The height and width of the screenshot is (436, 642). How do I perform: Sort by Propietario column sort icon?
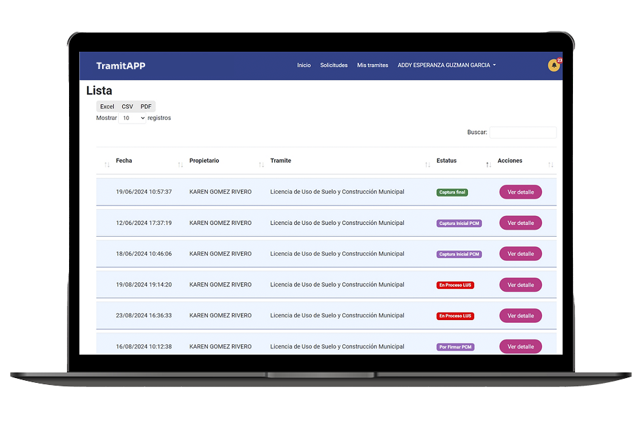click(x=181, y=165)
